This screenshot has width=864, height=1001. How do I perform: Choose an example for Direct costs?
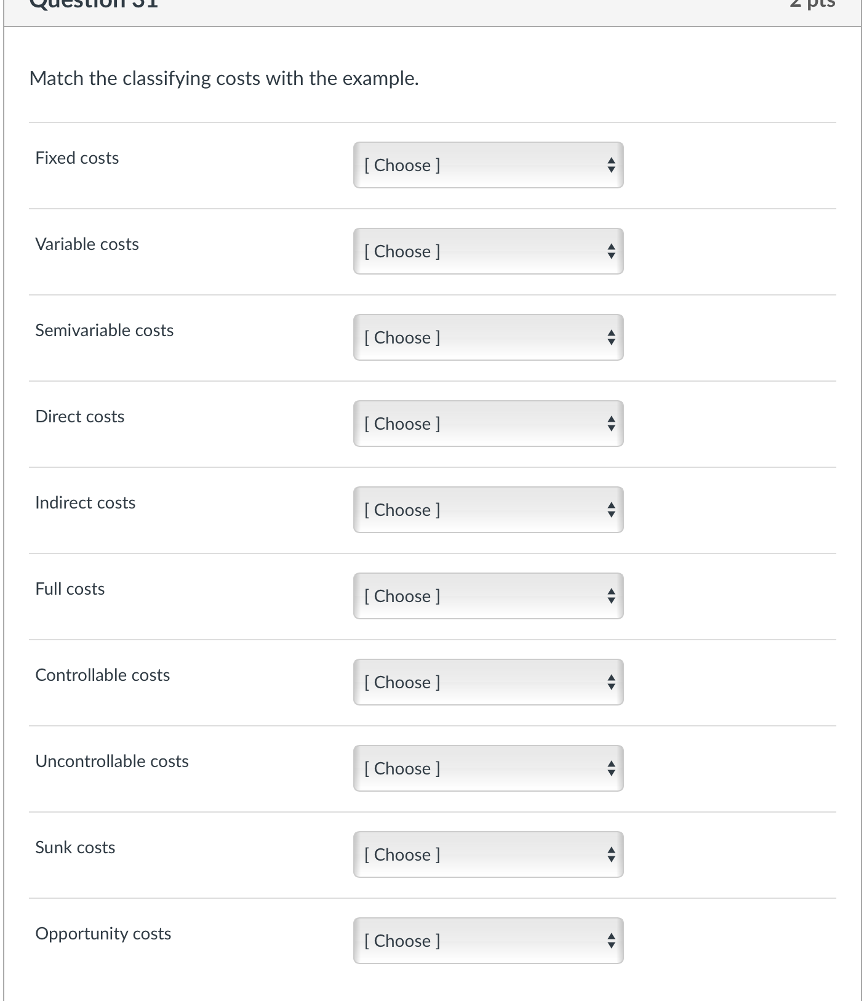click(488, 424)
